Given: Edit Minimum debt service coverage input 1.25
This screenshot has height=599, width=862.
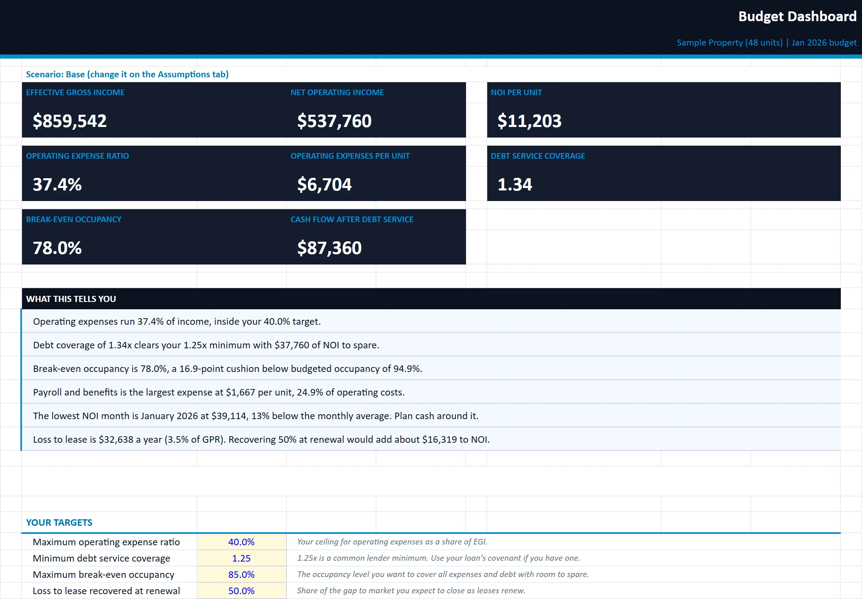Looking at the screenshot, I should (x=241, y=558).
